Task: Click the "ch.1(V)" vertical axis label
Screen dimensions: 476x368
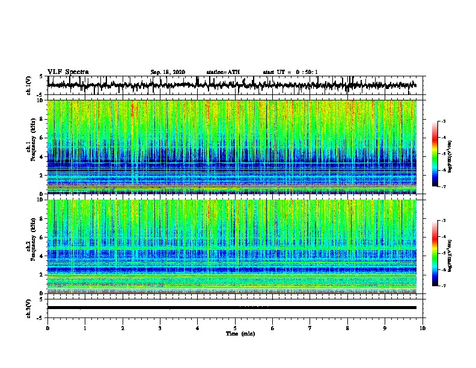Action: pyautogui.click(x=29, y=85)
